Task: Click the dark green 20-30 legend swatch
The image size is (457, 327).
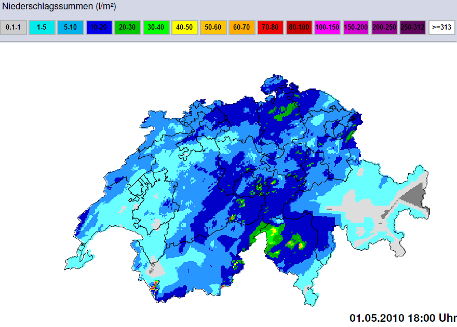Action: [128, 28]
